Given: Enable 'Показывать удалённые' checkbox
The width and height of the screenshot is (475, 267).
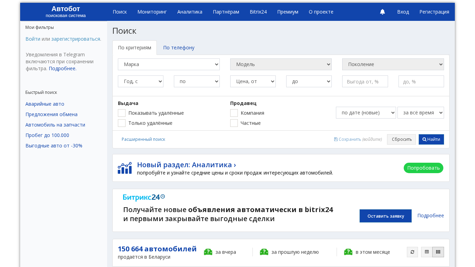Looking at the screenshot, I should [x=122, y=113].
